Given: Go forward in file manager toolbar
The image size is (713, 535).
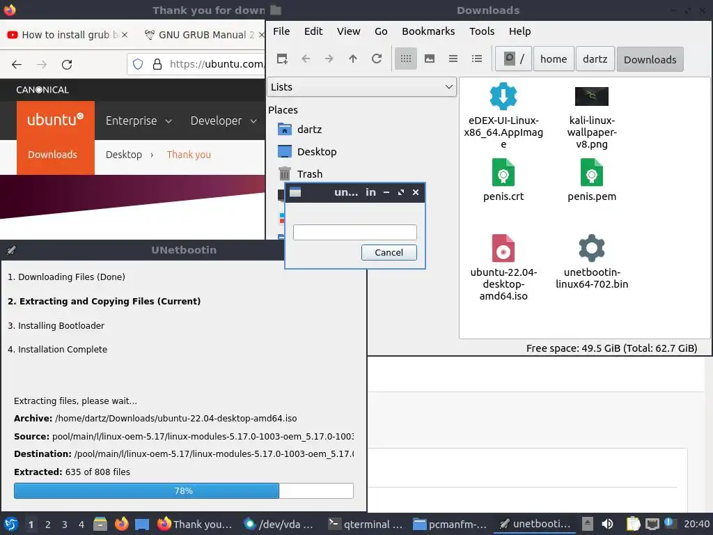Looking at the screenshot, I should 329,59.
